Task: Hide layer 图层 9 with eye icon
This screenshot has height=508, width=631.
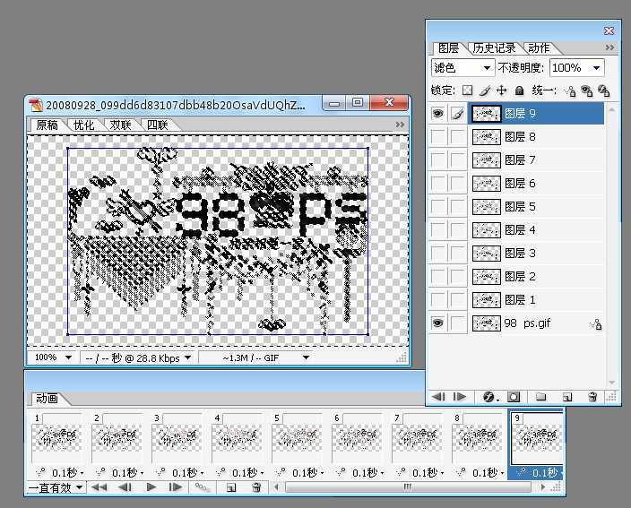Action: [438, 114]
